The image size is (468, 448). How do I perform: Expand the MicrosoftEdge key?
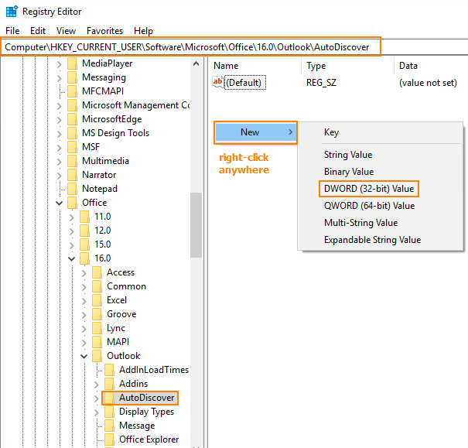click(59, 120)
